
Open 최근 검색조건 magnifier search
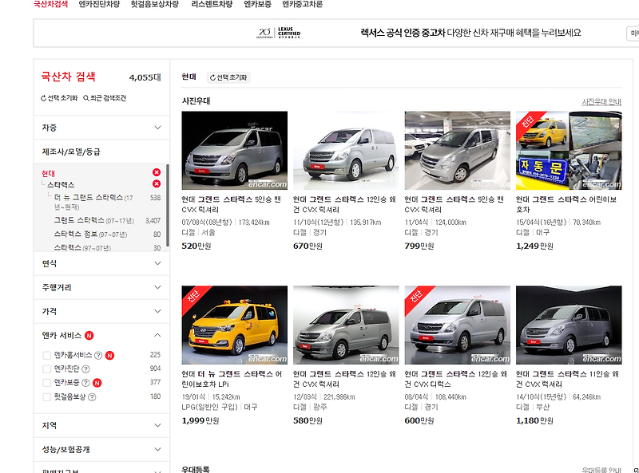86,98
